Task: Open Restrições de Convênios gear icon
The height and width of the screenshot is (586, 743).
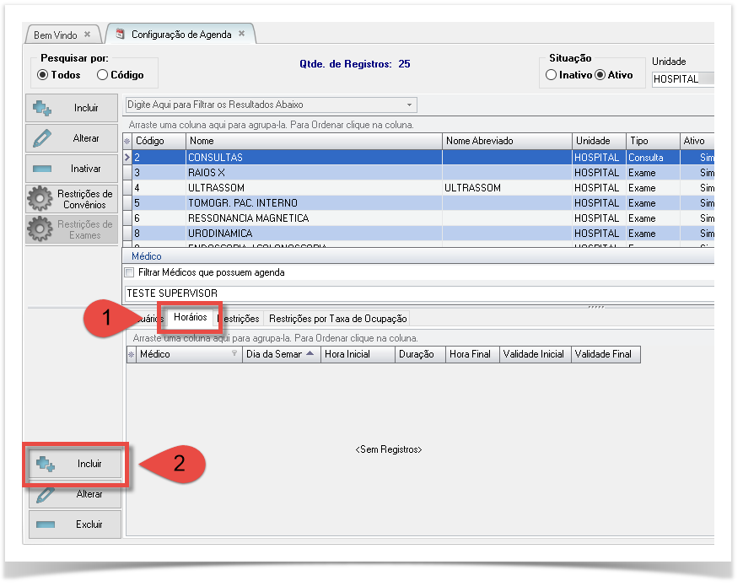Action: (x=40, y=200)
